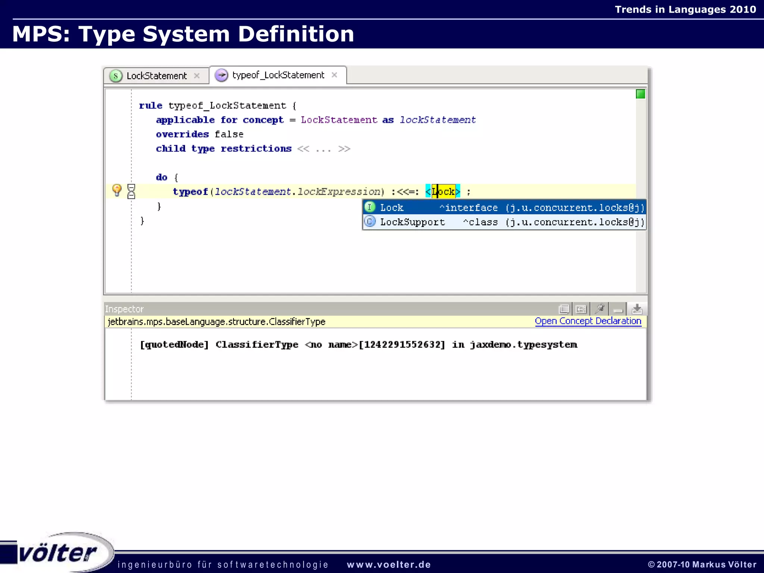Viewport: 764px width, 573px height.
Task: Click the floating window mode icon in Inspector
Action: tap(564, 309)
